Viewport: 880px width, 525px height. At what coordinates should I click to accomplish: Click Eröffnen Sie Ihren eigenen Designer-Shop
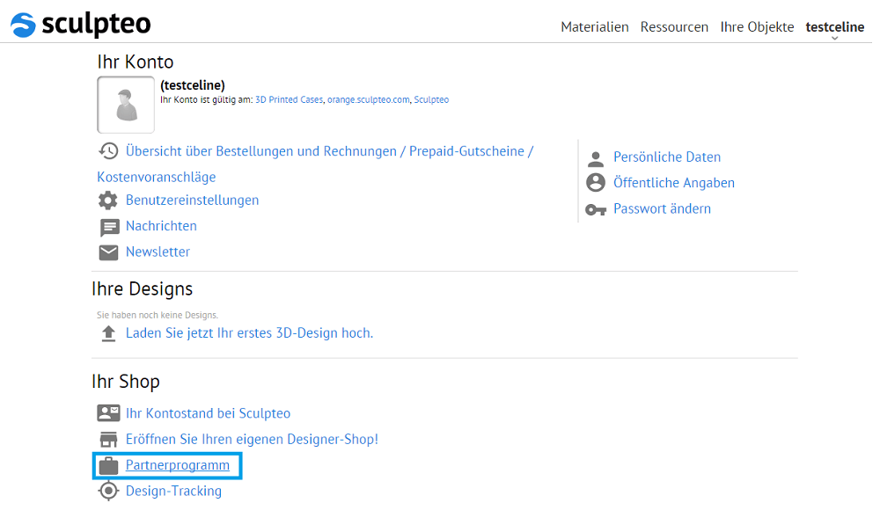tap(252, 439)
